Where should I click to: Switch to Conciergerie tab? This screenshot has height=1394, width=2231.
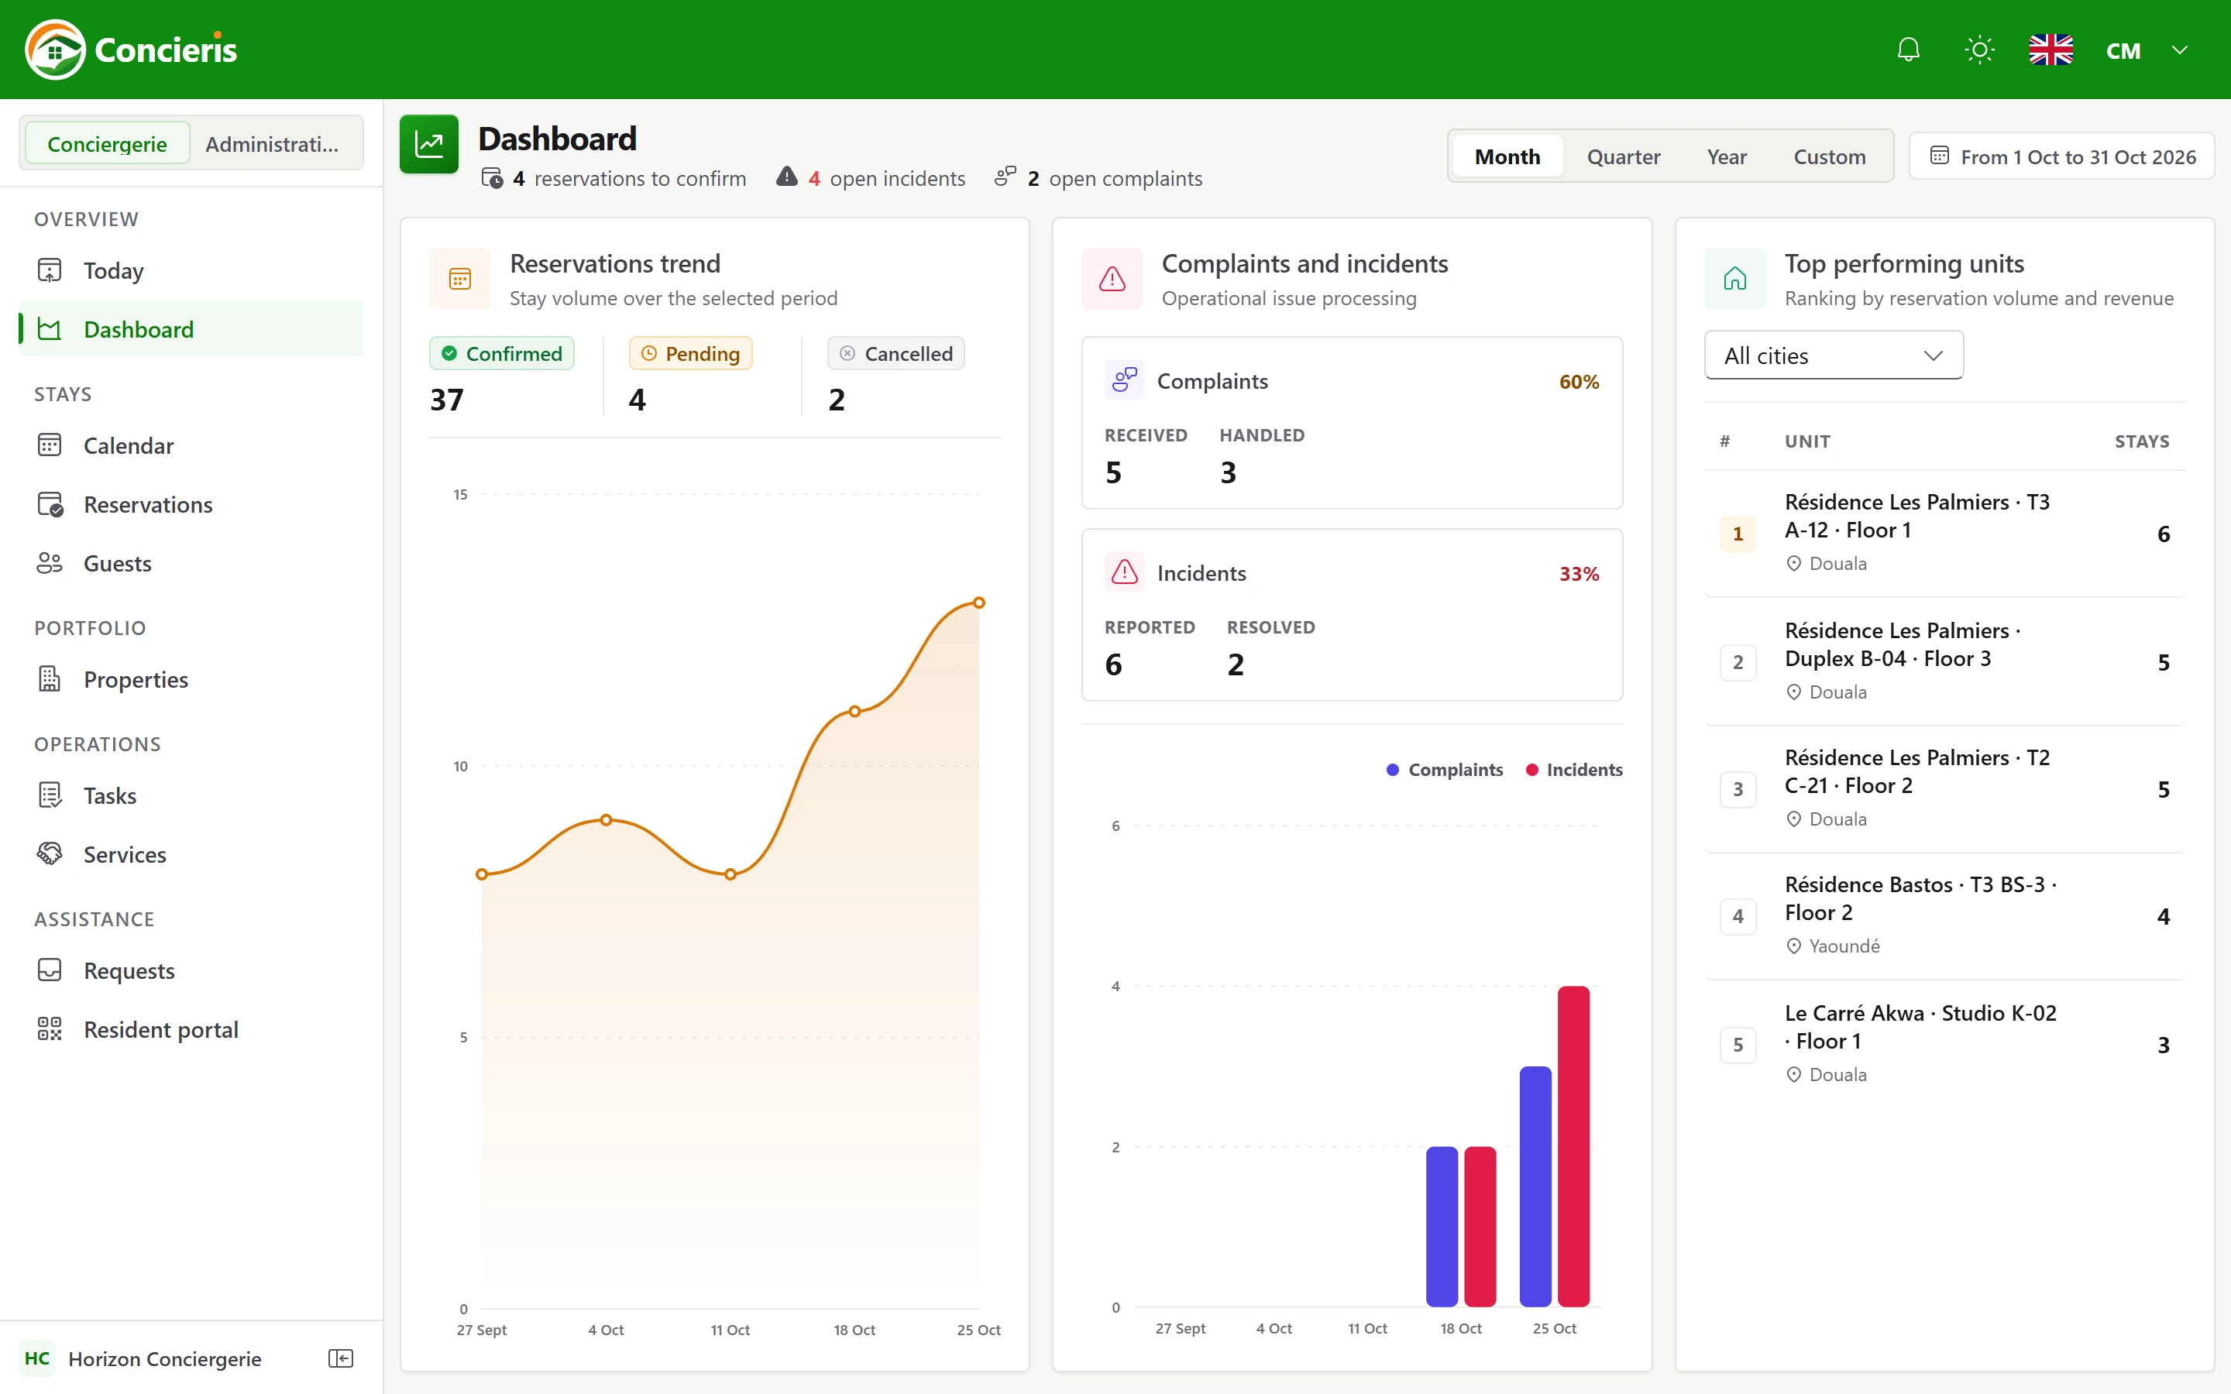tap(107, 144)
